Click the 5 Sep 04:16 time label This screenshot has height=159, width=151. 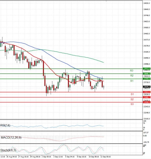click(70, 157)
